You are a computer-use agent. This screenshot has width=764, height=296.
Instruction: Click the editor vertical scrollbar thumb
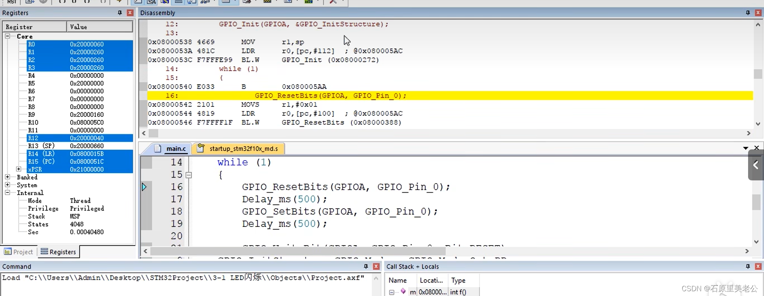tap(756, 202)
